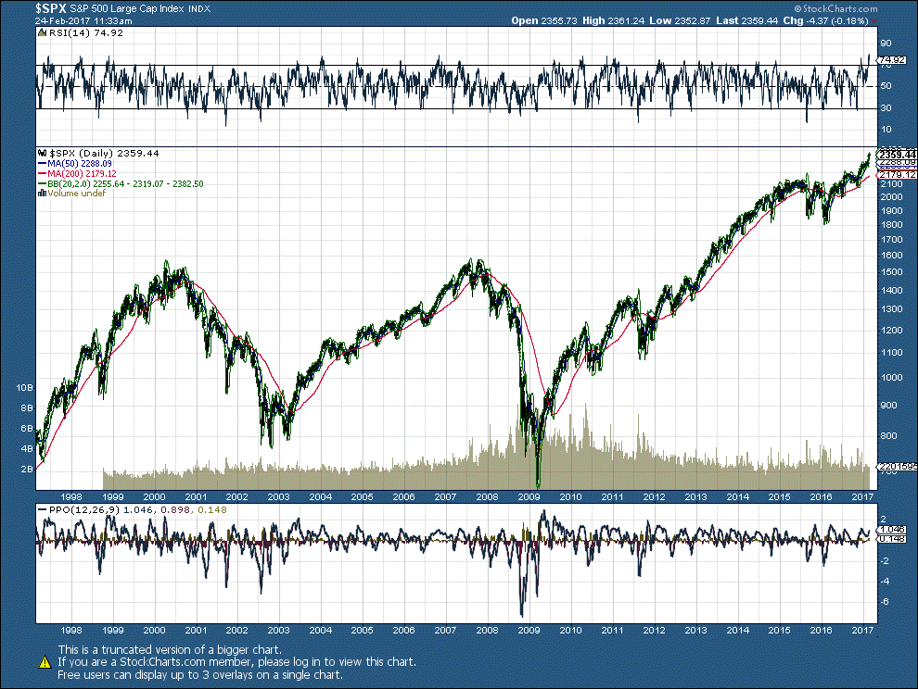
Task: Click the 90 level on RSI axis
Action: (886, 44)
